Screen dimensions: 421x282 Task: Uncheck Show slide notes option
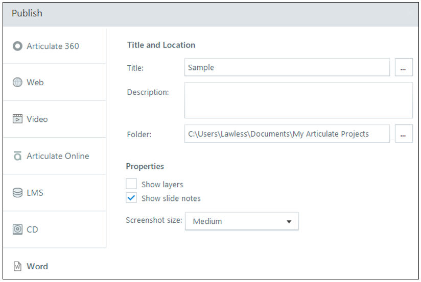pyautogui.click(x=131, y=198)
